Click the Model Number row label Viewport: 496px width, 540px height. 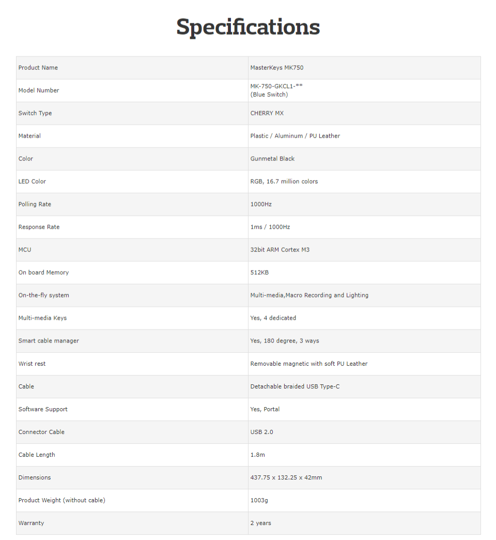39,91
